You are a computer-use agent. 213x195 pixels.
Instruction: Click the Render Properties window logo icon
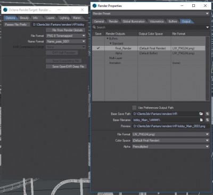[95, 6]
